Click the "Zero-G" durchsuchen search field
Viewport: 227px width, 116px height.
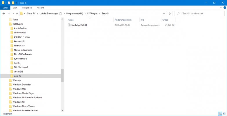point(199,13)
